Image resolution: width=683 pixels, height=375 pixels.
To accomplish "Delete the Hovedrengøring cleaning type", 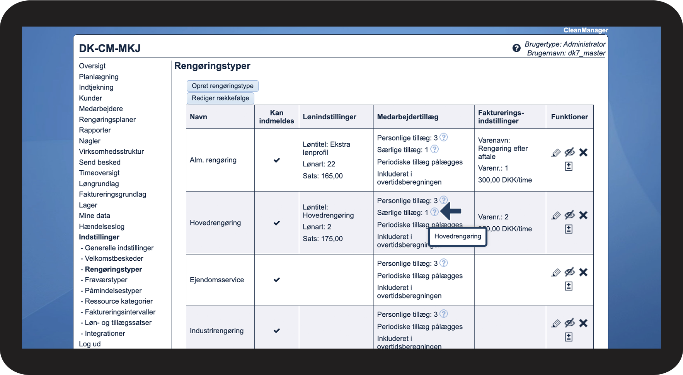I will (x=583, y=215).
